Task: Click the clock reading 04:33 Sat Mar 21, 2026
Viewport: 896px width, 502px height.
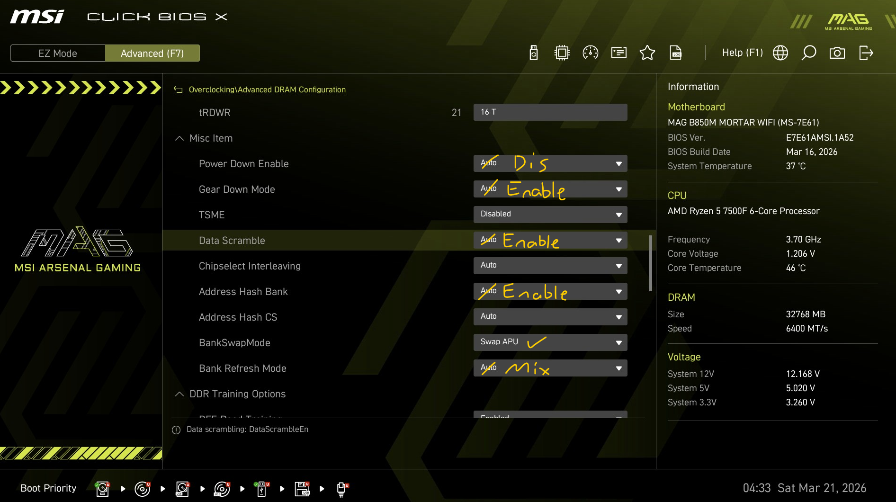Action: [805, 488]
